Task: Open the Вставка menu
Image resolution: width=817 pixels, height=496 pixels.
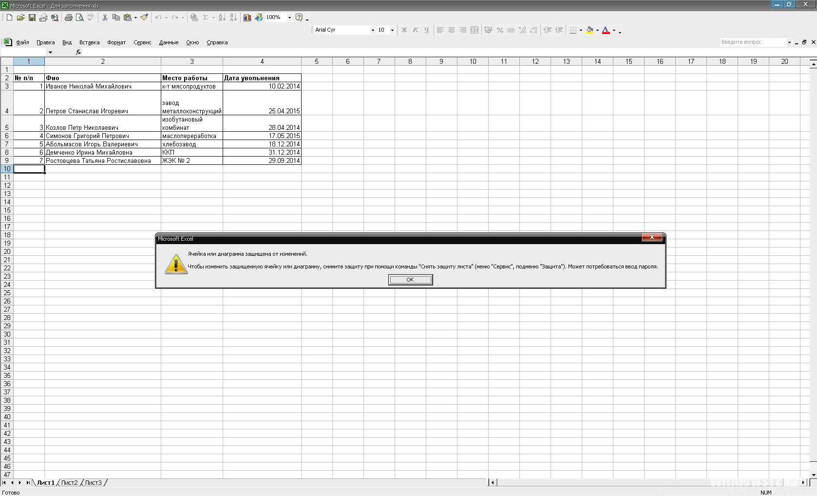Action: click(x=89, y=42)
